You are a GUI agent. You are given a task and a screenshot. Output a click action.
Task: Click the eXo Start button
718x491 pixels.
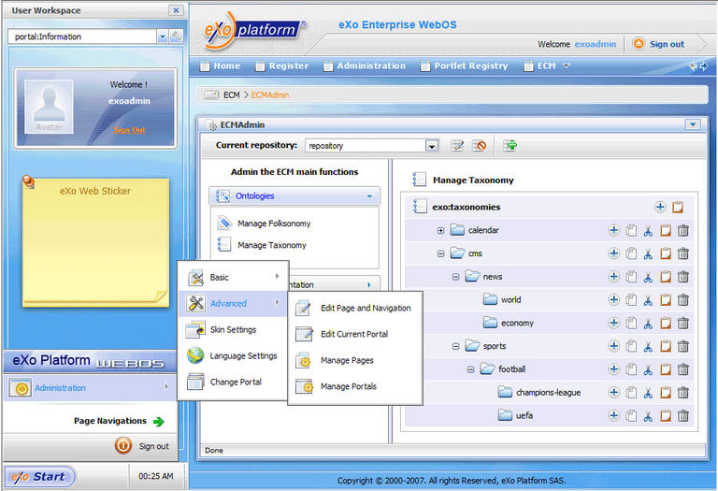(40, 477)
